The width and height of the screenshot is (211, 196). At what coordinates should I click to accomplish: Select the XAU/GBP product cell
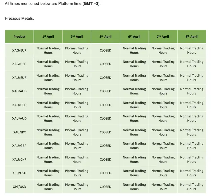point(19,146)
